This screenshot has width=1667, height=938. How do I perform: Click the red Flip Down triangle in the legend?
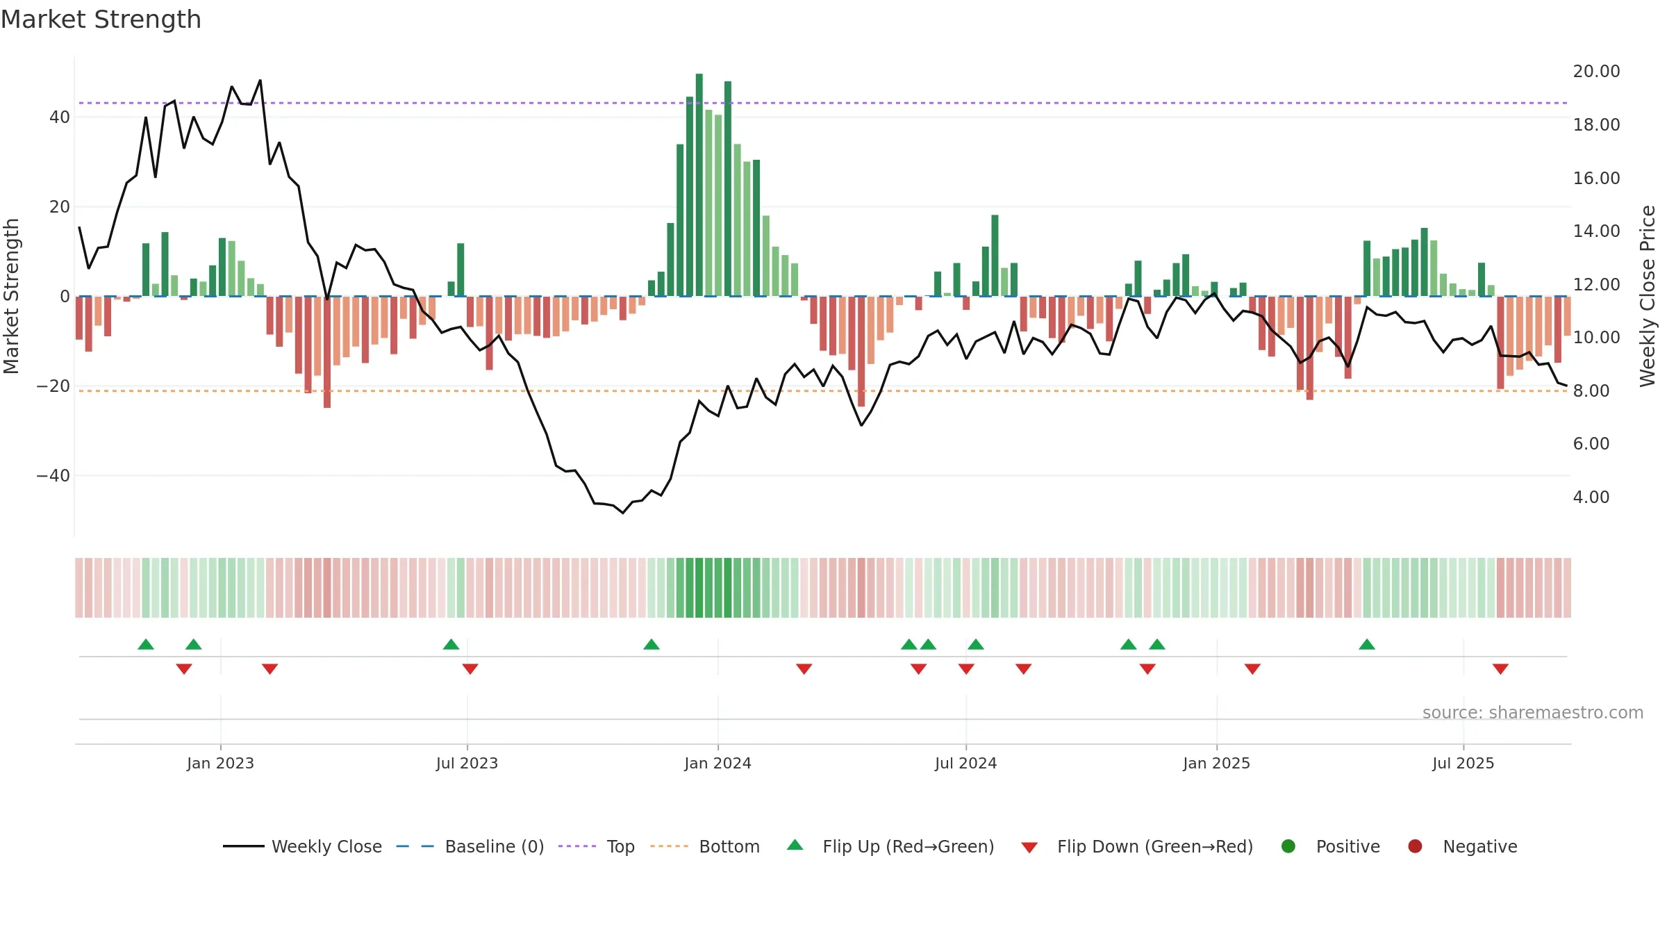click(x=1029, y=848)
